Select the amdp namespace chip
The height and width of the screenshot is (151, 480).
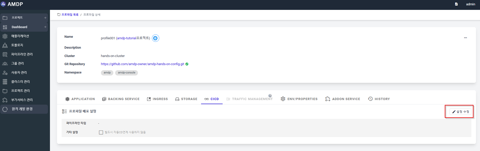point(107,73)
